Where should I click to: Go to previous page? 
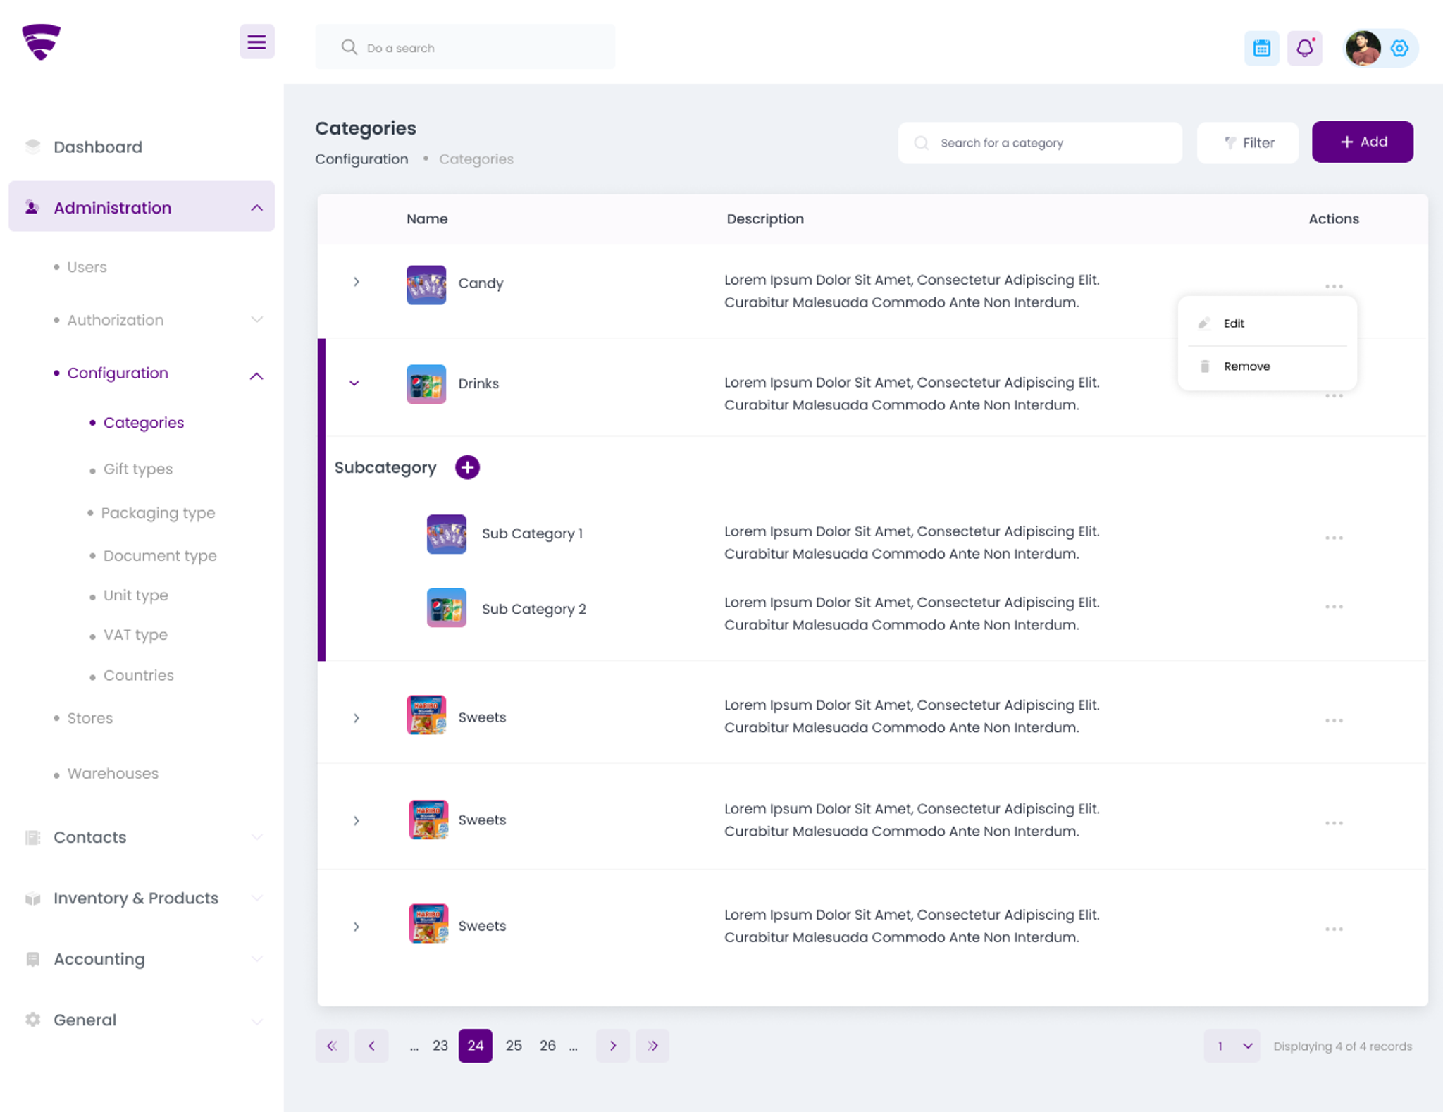(x=371, y=1046)
